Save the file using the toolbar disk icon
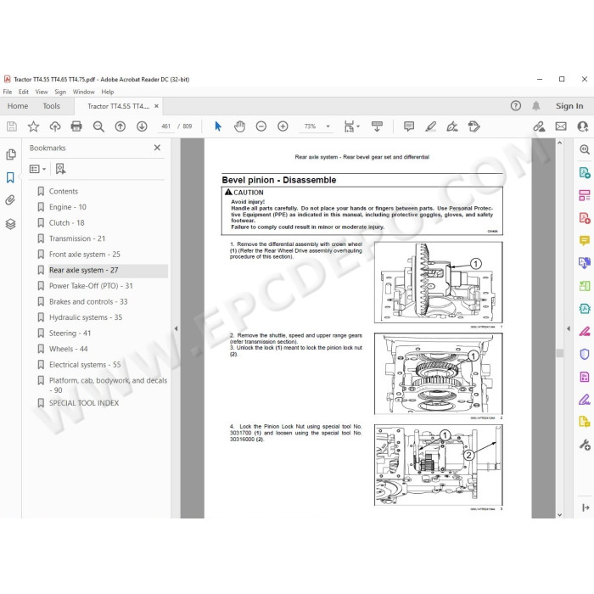The image size is (594, 594). [12, 126]
